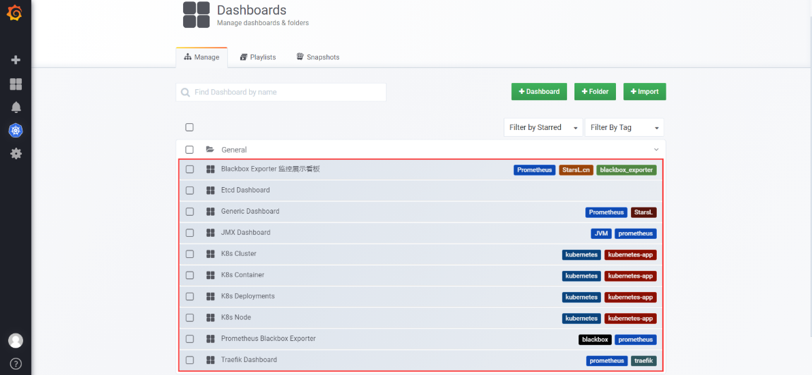Open the Dashboards grid icon in sidebar

coord(16,84)
